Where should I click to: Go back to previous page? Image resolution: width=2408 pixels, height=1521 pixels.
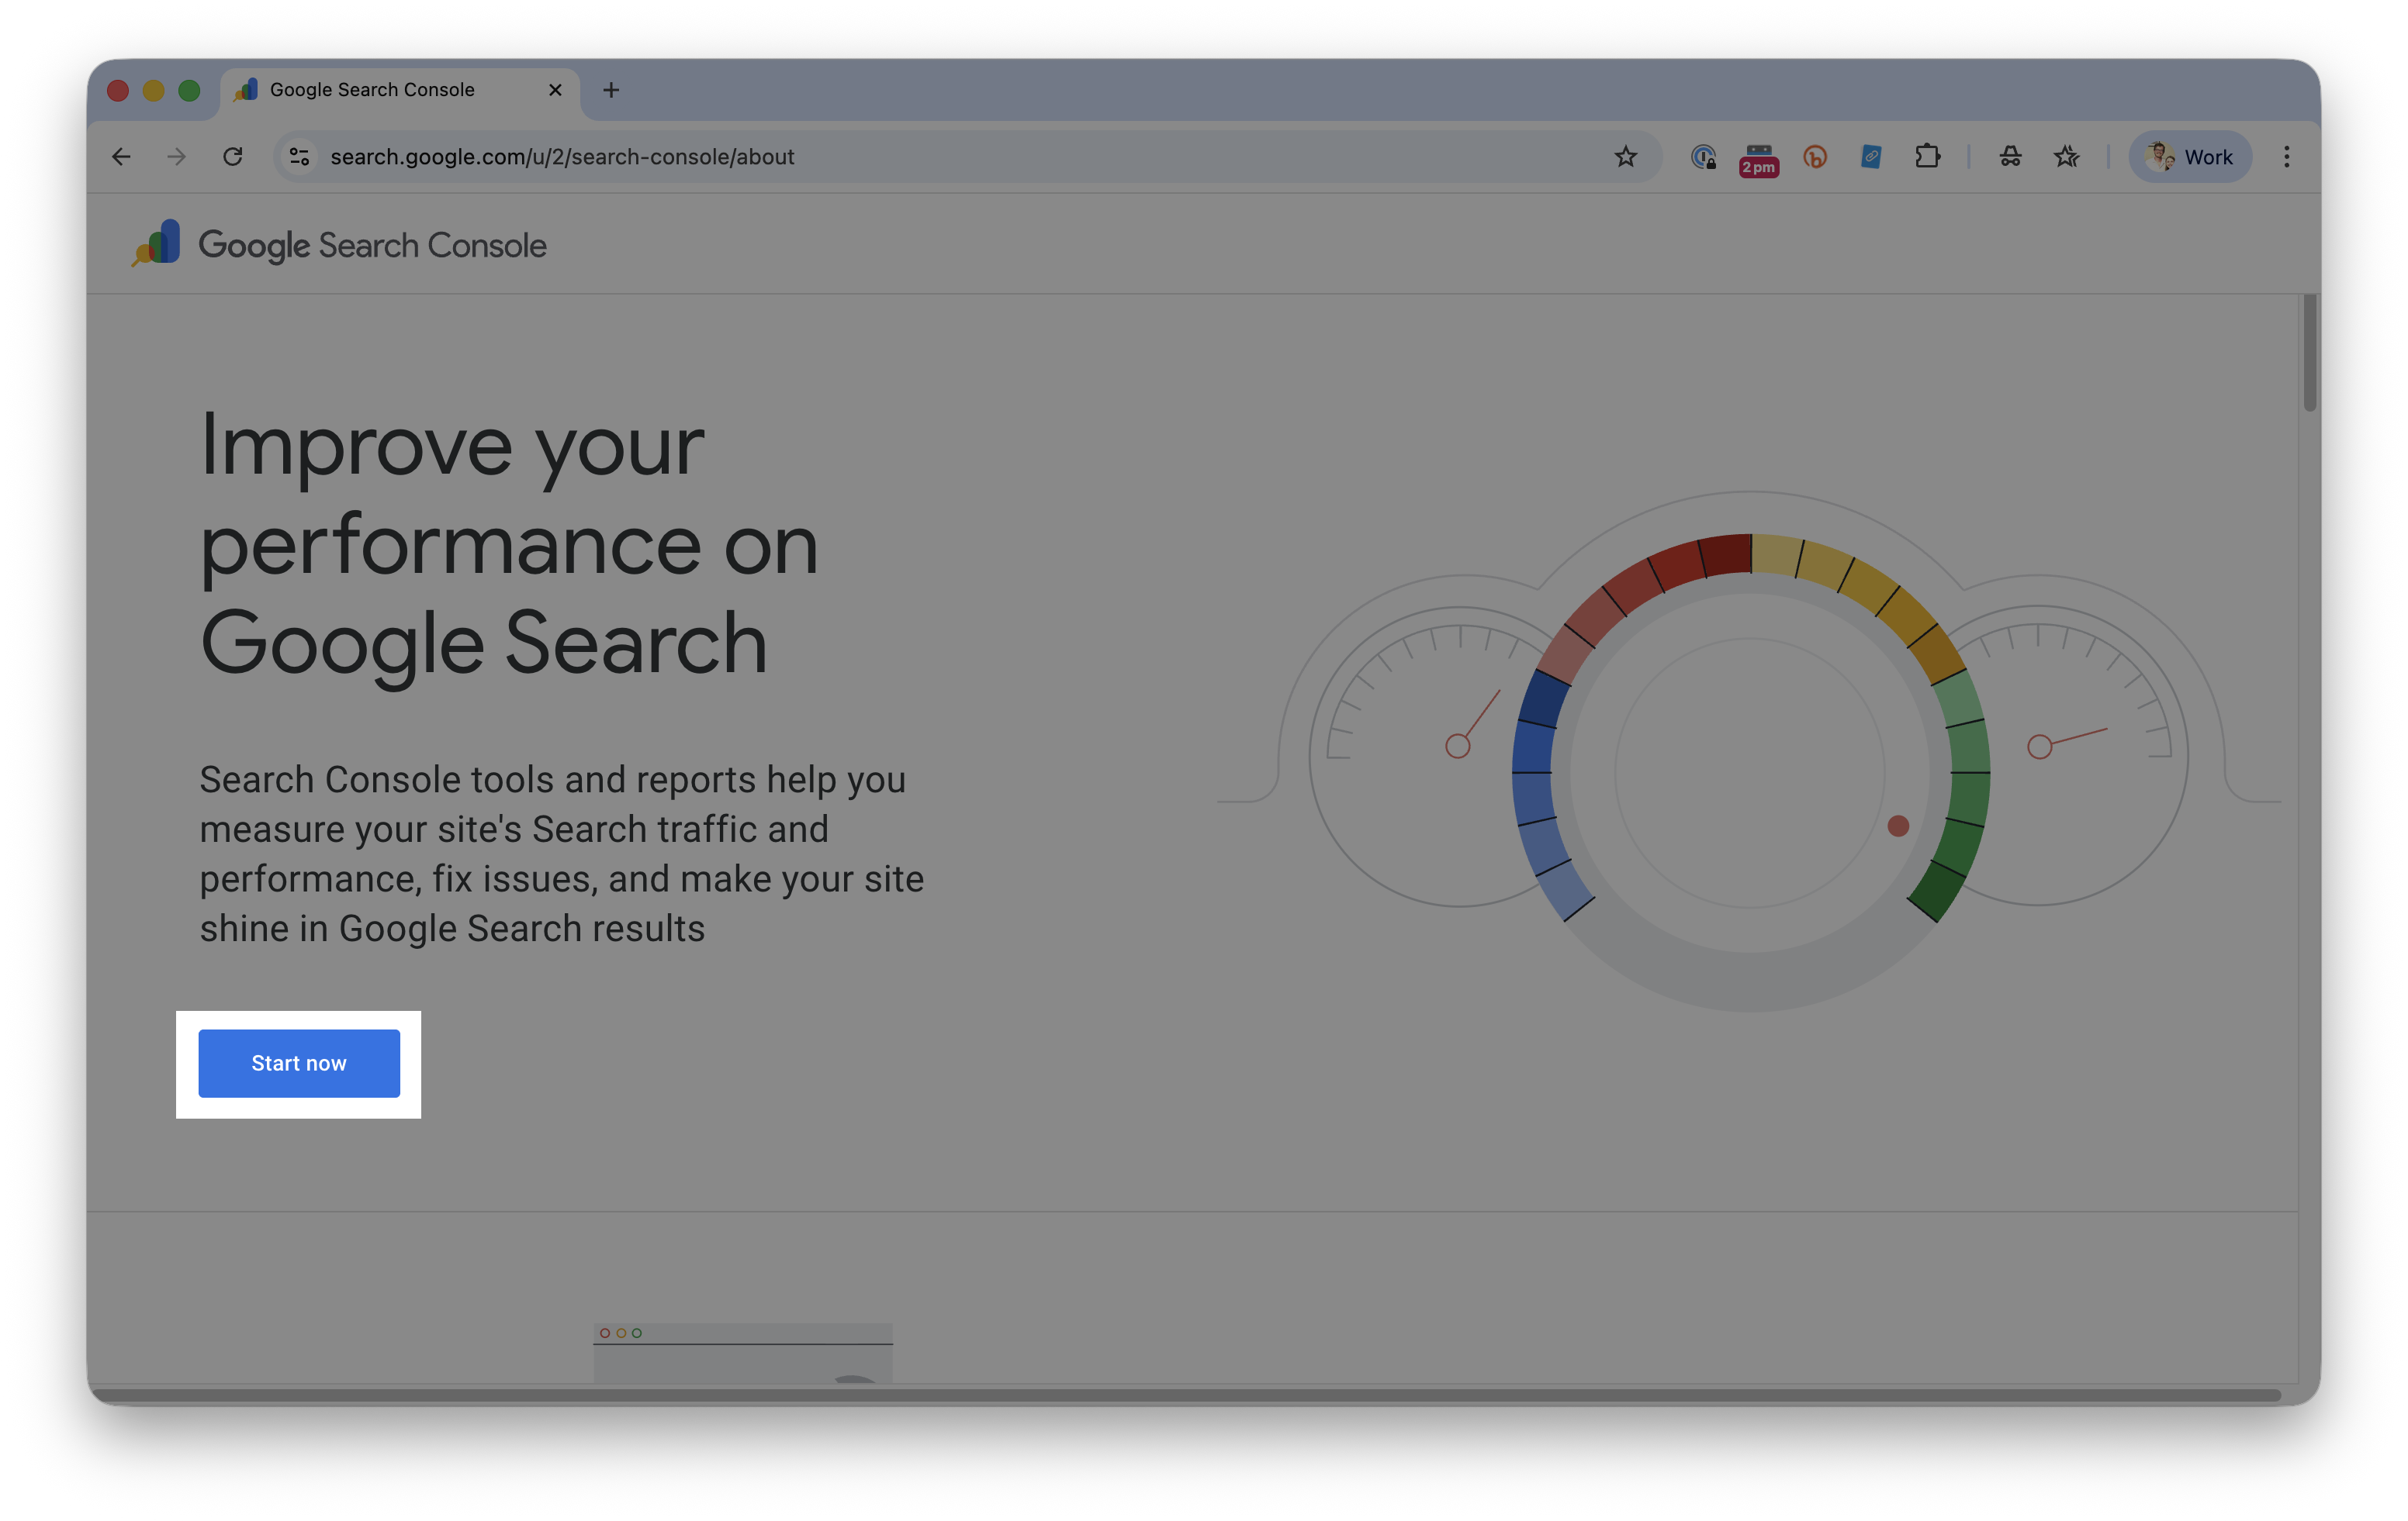point(121,157)
